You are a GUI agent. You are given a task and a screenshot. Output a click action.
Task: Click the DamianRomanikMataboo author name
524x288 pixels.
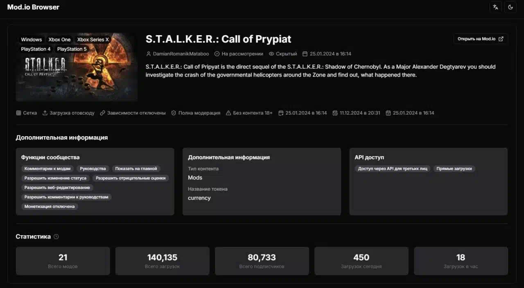point(181,54)
